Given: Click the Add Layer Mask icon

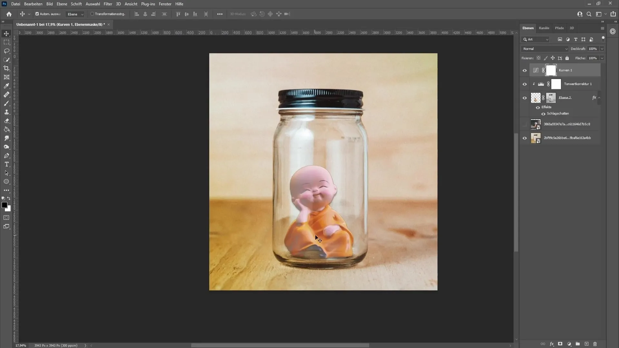Looking at the screenshot, I should coord(561,344).
